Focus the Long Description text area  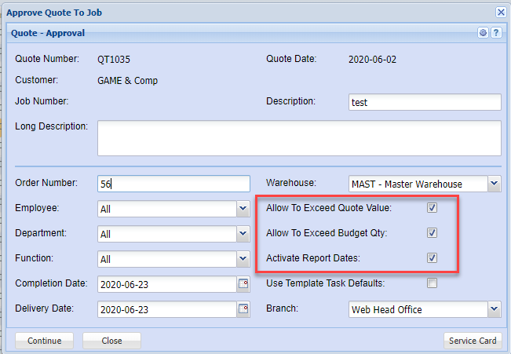tap(298, 138)
